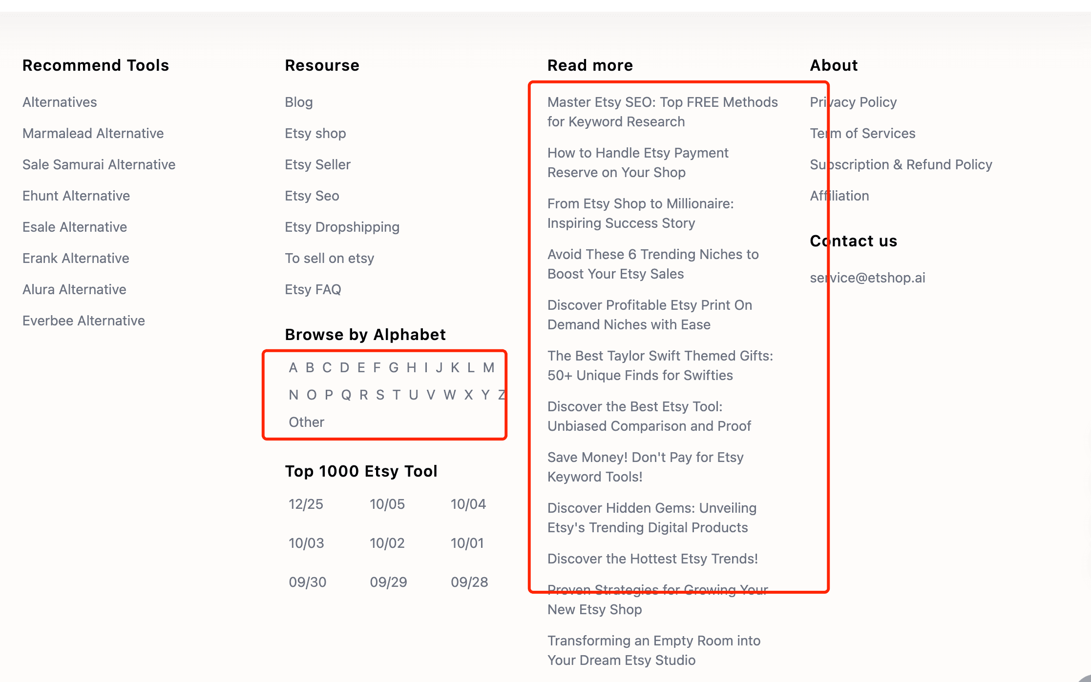Open the Other alphabet category
This screenshot has width=1091, height=682.
click(x=307, y=422)
